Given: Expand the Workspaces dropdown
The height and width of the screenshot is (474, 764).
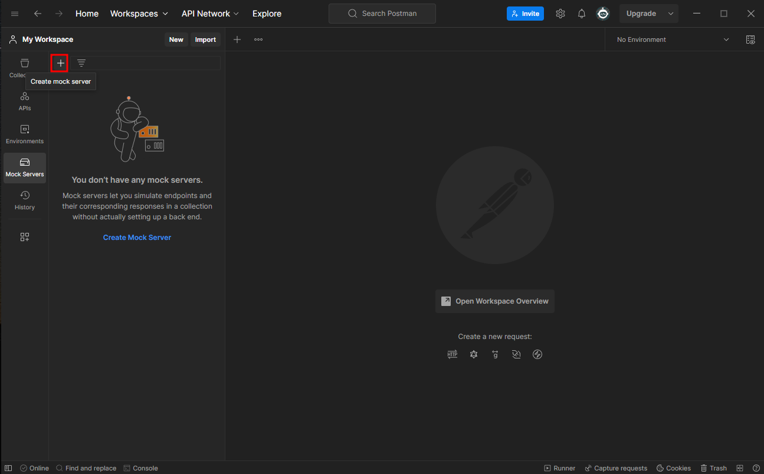Looking at the screenshot, I should (139, 14).
